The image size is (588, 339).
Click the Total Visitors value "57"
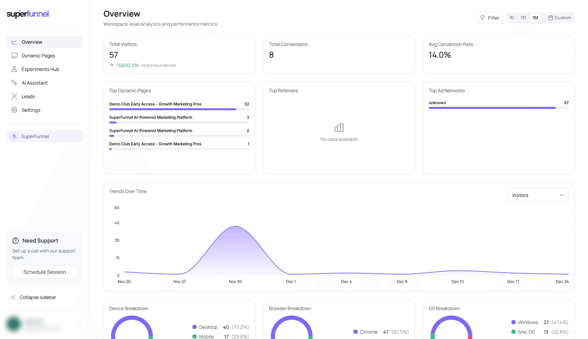(x=114, y=55)
